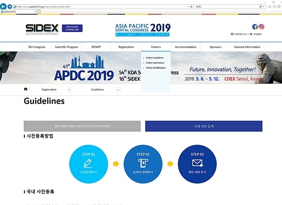Open the WDAPF menu
This screenshot has width=282, height=205.
coord(96,47)
